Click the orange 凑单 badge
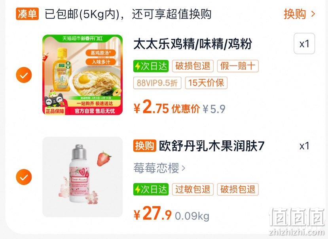 coord(27,14)
